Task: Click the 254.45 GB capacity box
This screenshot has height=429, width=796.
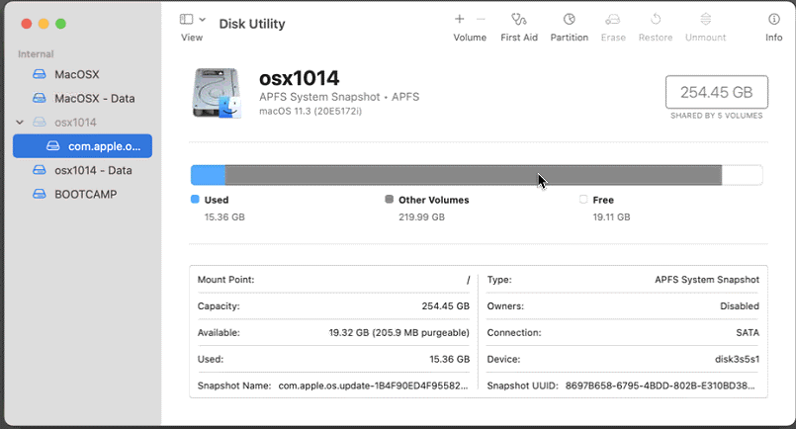Action: [716, 92]
